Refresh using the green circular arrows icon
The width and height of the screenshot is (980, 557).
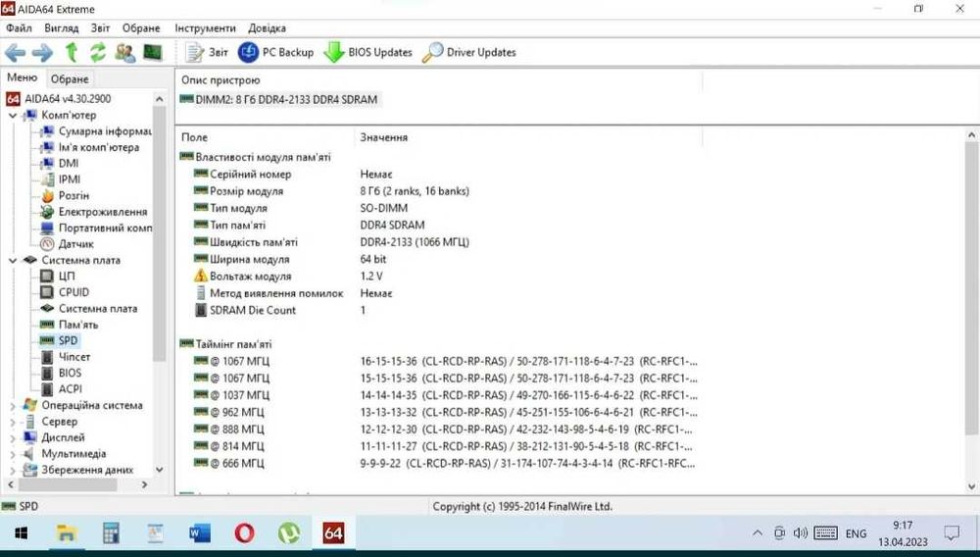[97, 53]
